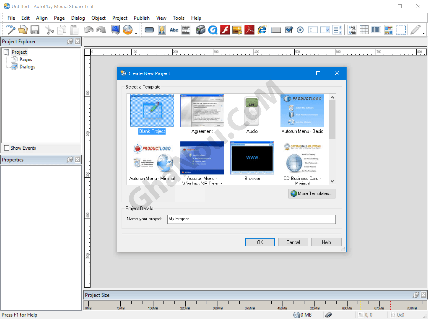Insert an xButton object (gray rectangle)
Image resolution: width=428 pixels, height=319 pixels.
(x=276, y=30)
